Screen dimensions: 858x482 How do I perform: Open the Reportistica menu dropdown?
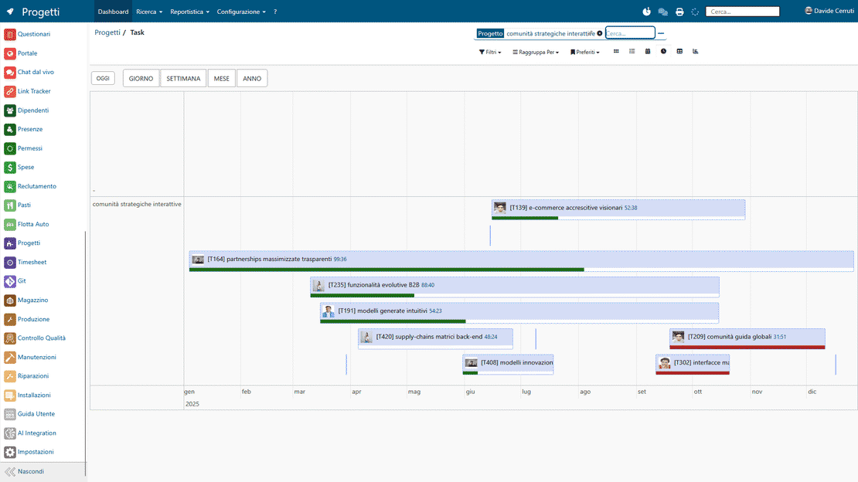point(189,12)
